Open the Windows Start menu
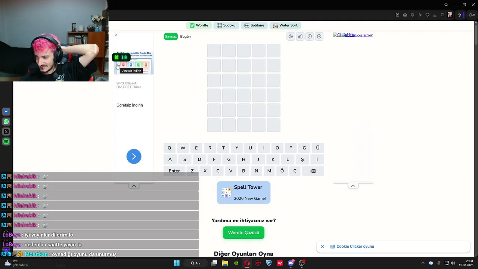 tap(177, 263)
